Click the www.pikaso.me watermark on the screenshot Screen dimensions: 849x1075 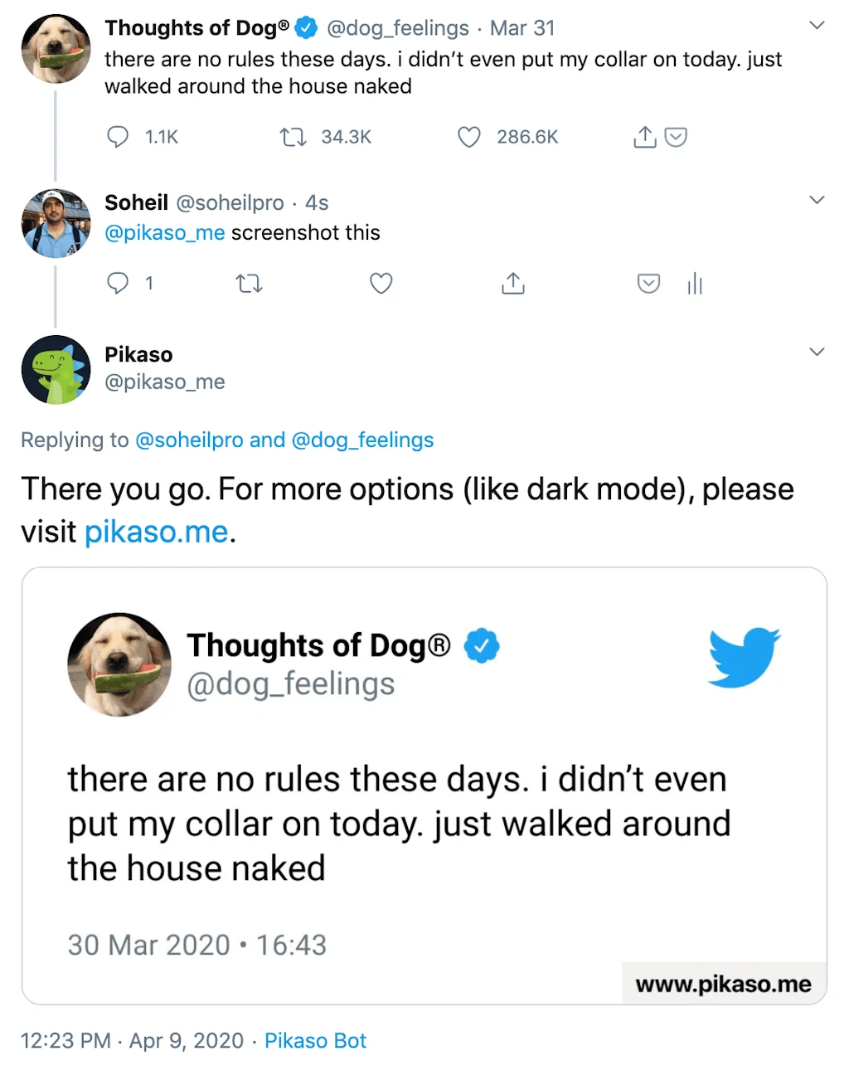pos(722,984)
